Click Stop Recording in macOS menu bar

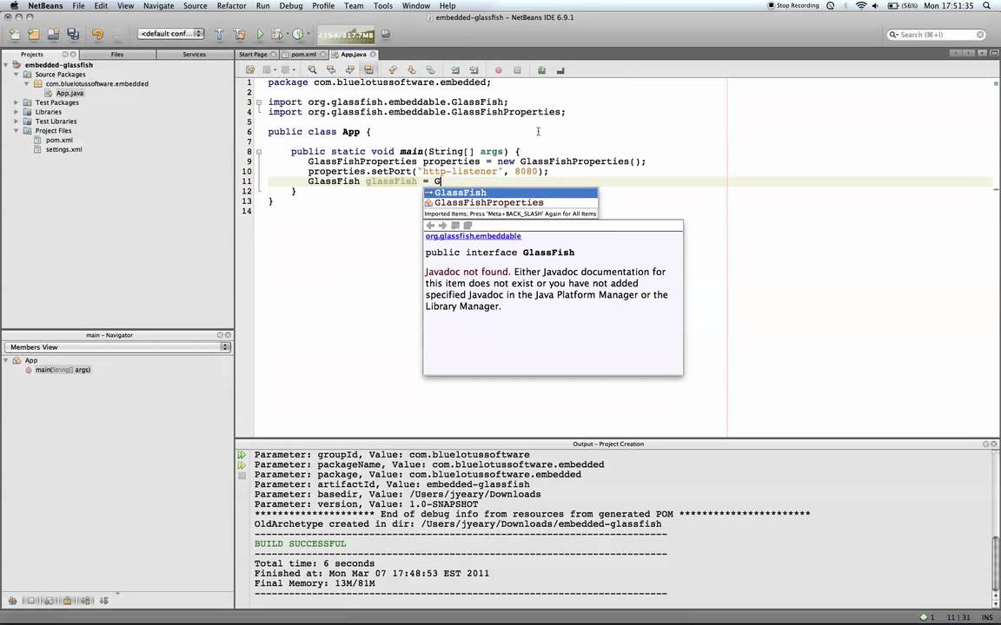click(x=792, y=6)
